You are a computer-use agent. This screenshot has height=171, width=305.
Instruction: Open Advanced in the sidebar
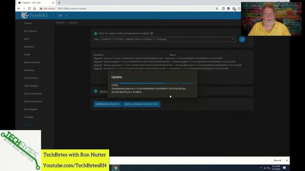point(29,47)
